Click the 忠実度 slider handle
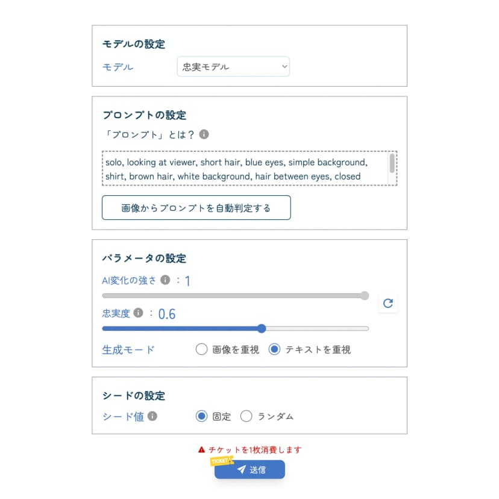Image resolution: width=499 pixels, height=499 pixels. (262, 328)
